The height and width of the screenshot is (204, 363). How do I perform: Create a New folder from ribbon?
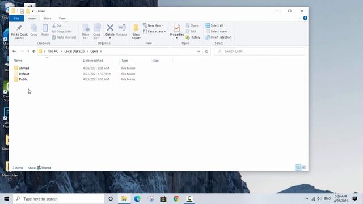pos(136,32)
